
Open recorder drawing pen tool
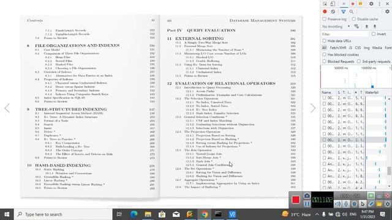coord(371,204)
